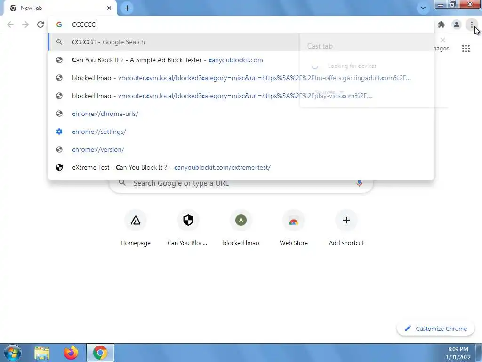Open the Sources dropdown in Cast popup
Screen dimensions: 482x362
tap(329, 92)
